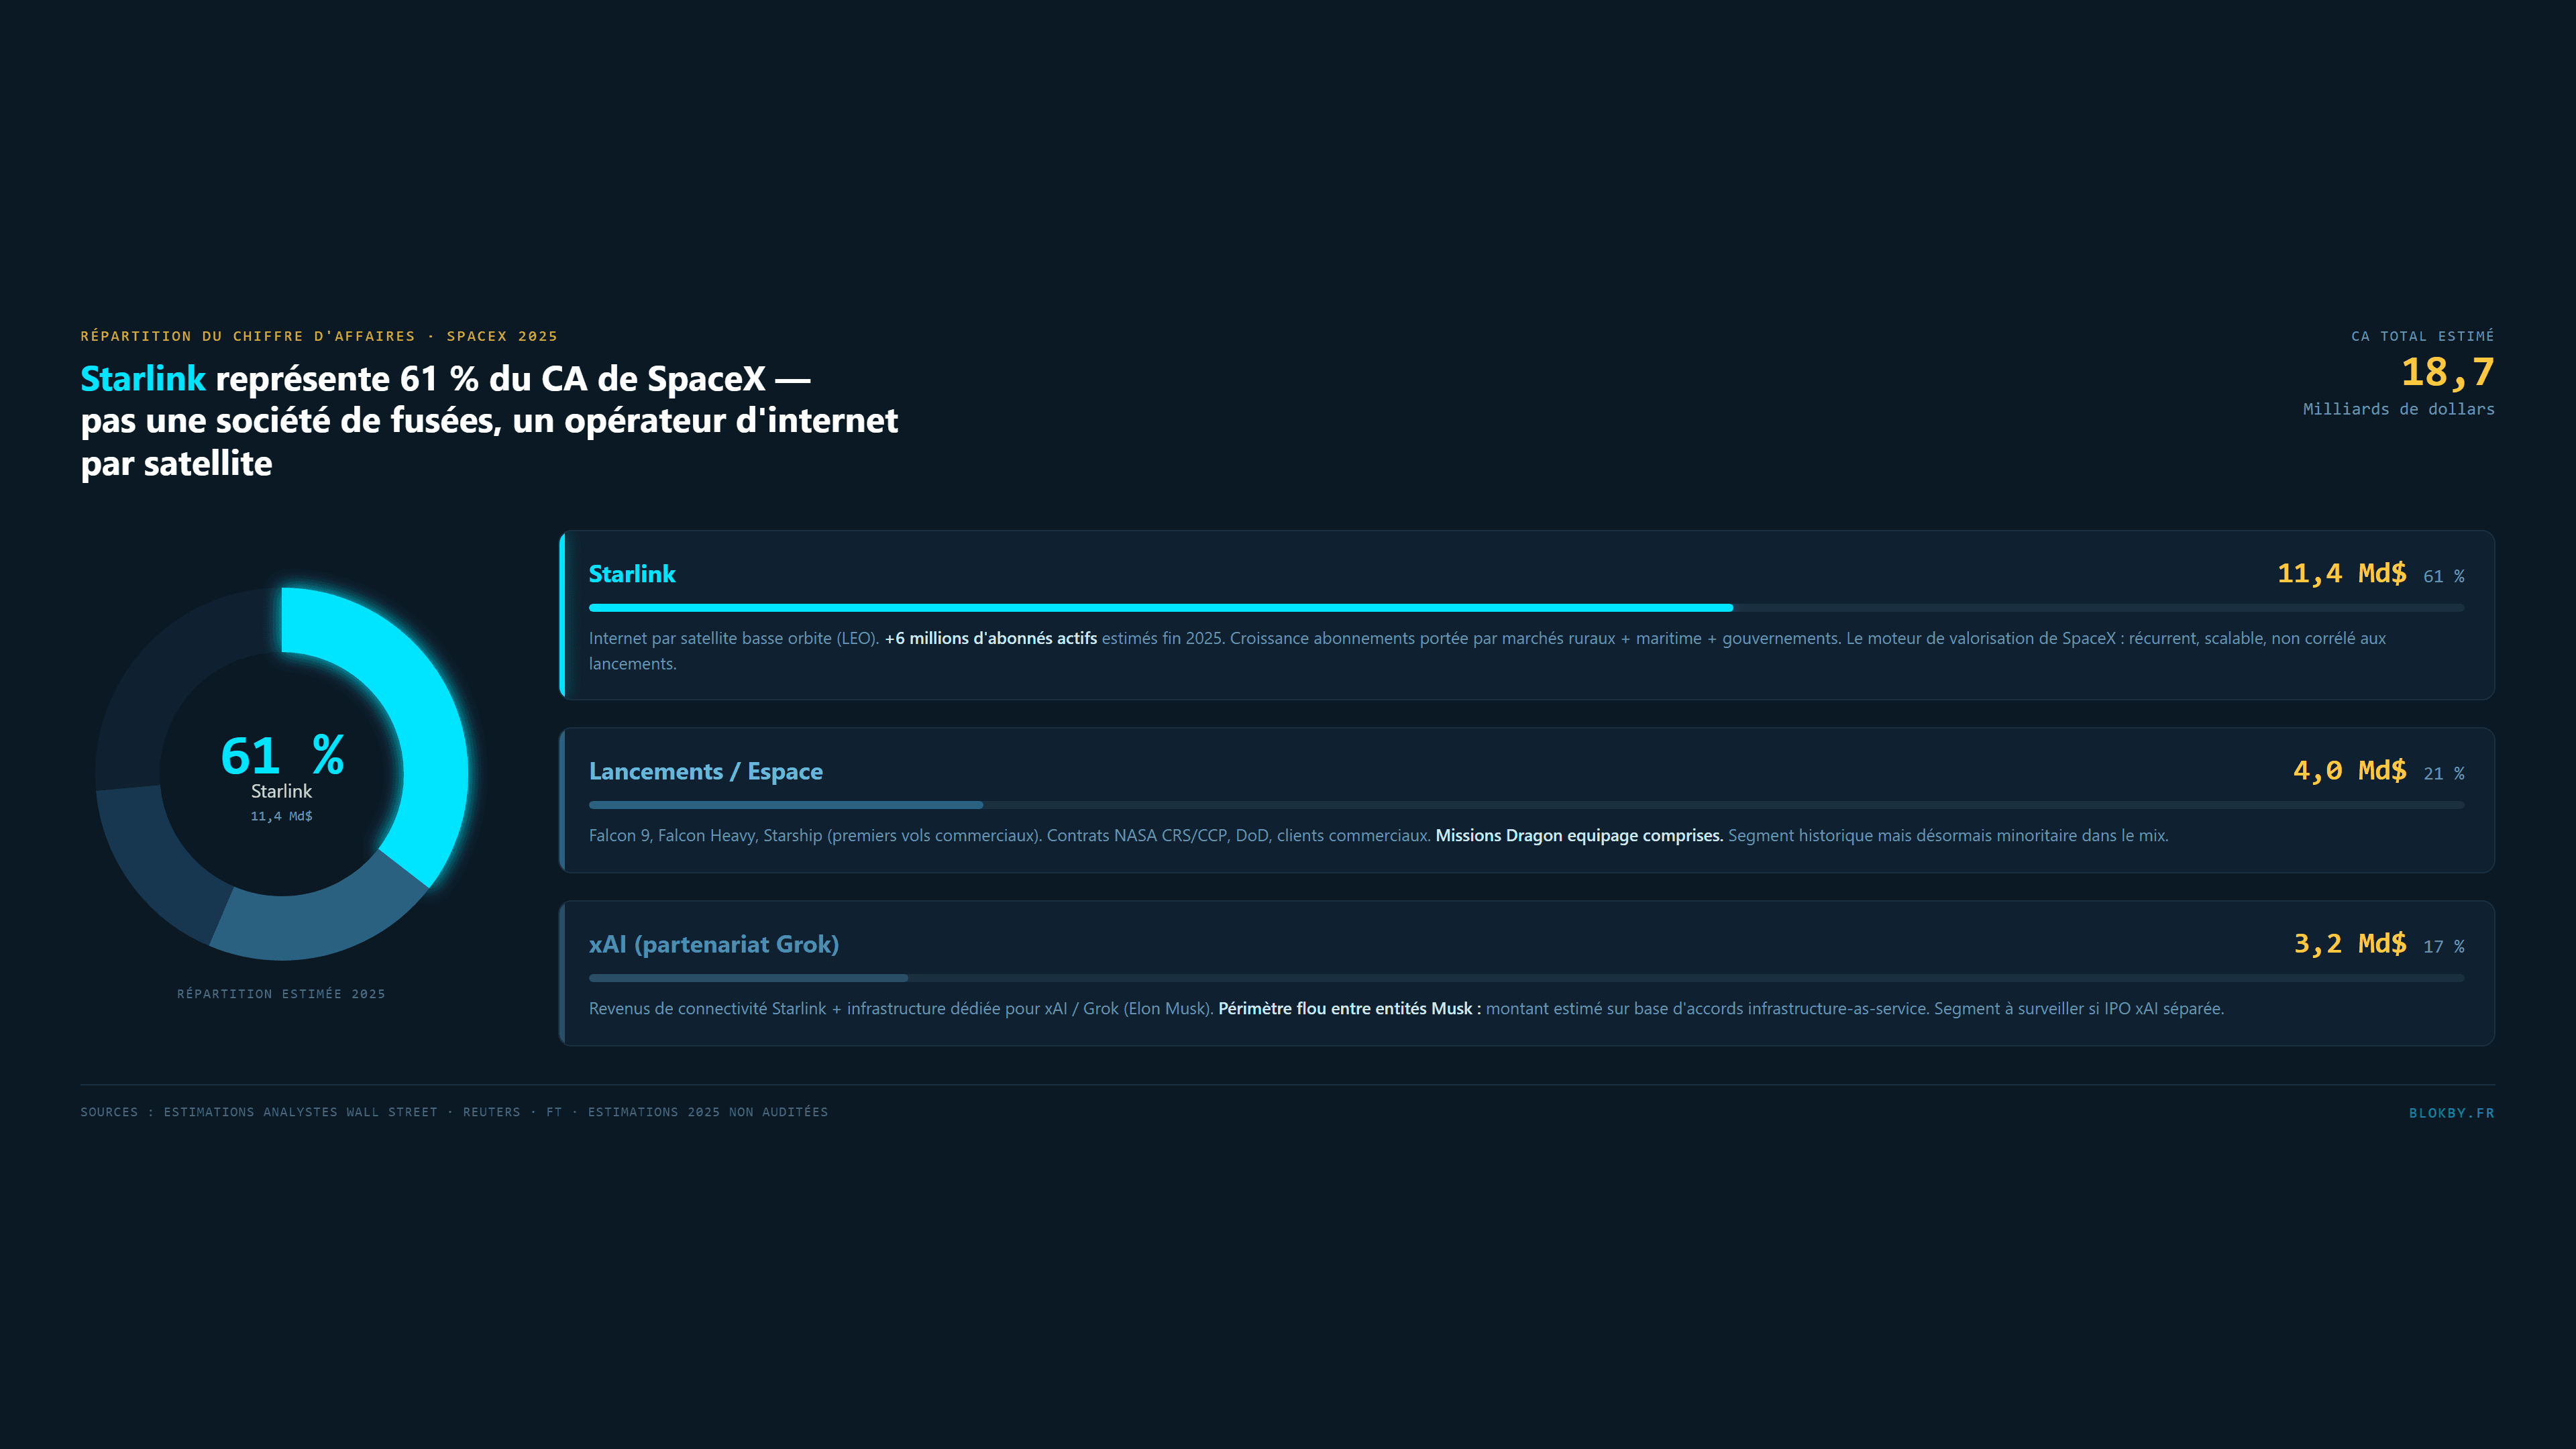The image size is (2576, 1449).
Task: Click the 11,4 Md$ label inside donut
Action: click(281, 816)
